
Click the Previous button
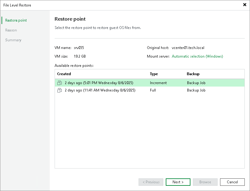151,182
